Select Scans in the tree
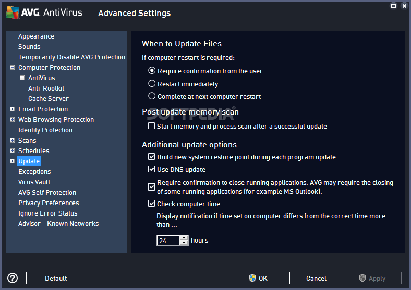 (27, 140)
